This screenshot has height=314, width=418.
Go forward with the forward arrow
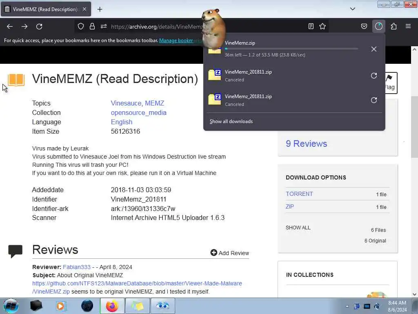point(24,27)
